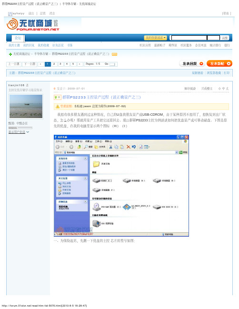Click the 发表回复 post reply button
239x309 pixels.
(x=192, y=63)
